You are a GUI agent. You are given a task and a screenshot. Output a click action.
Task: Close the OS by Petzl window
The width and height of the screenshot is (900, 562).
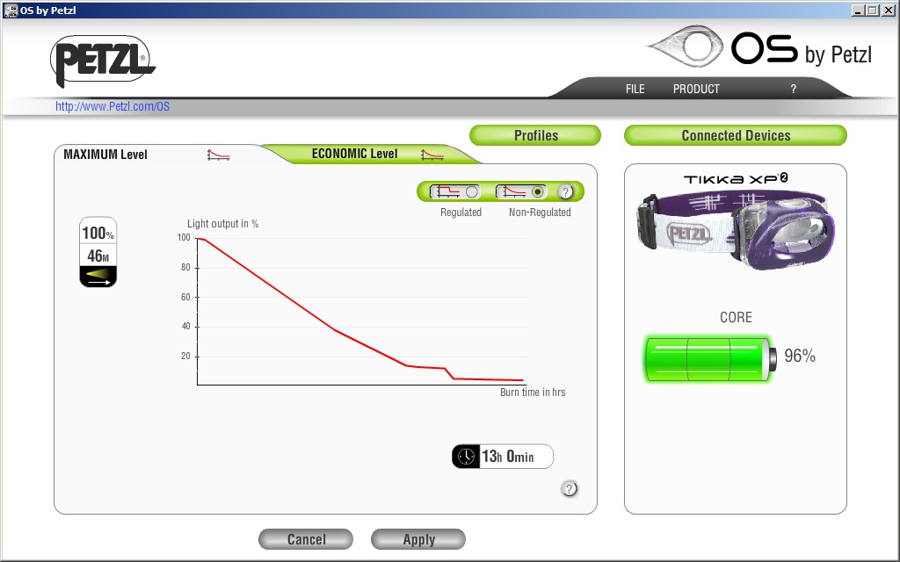(888, 11)
